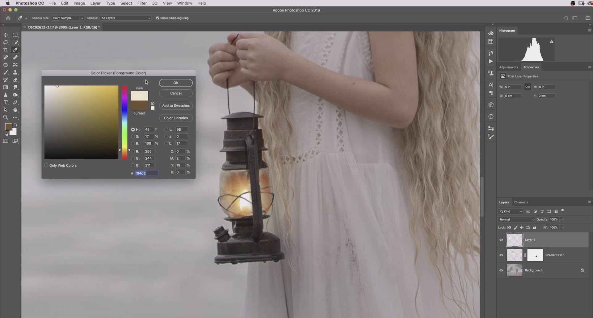The width and height of the screenshot is (593, 318).
Task: Open the layer blend mode dropdown
Action: (516, 219)
